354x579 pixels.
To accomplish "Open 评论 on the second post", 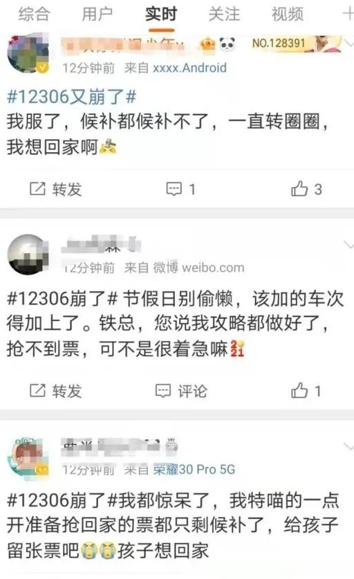I will point(181,391).
